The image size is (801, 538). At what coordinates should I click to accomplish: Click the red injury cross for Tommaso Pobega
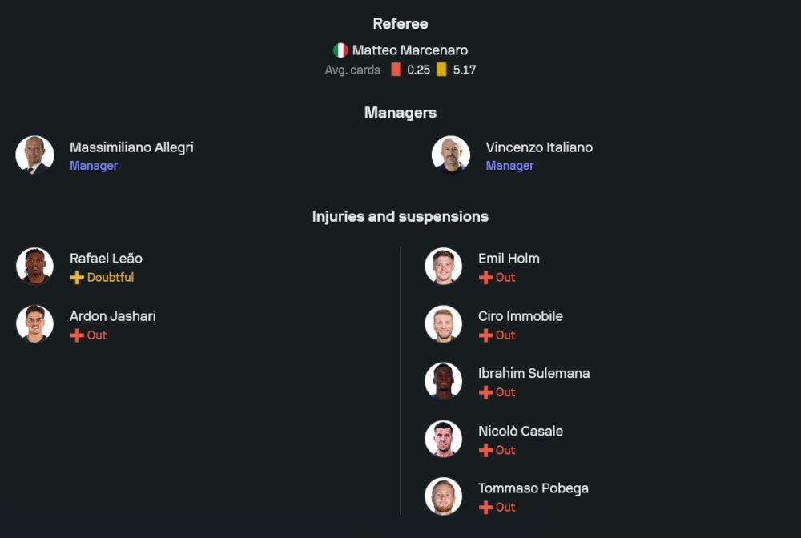click(x=485, y=508)
